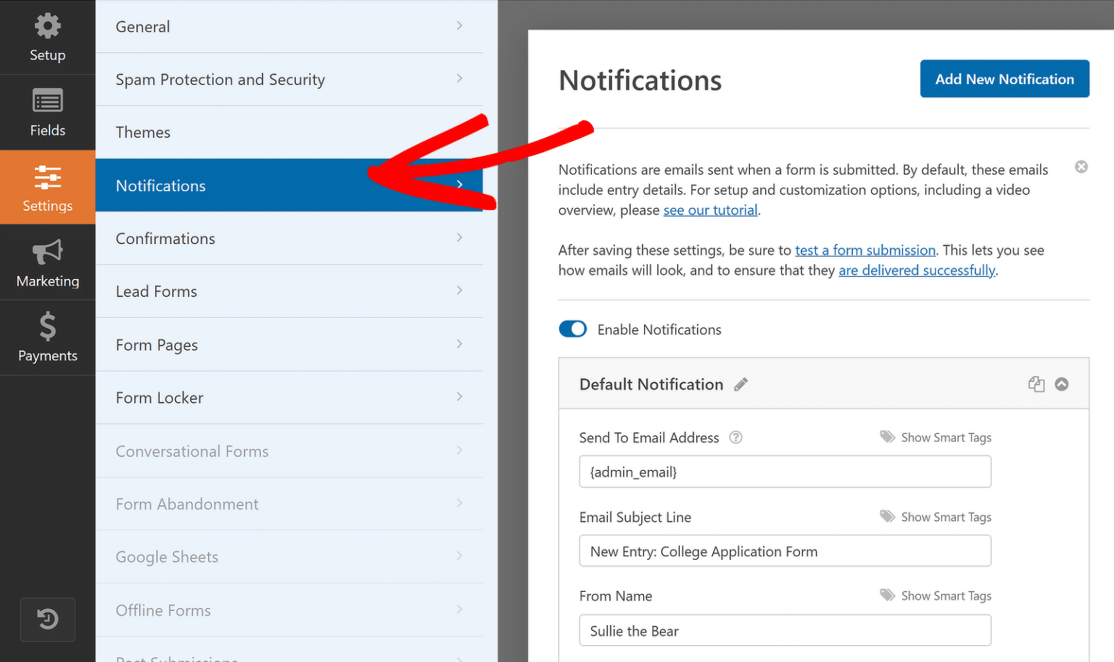The image size is (1114, 662).
Task: Expand the Form Locker settings row
Action: coord(290,398)
